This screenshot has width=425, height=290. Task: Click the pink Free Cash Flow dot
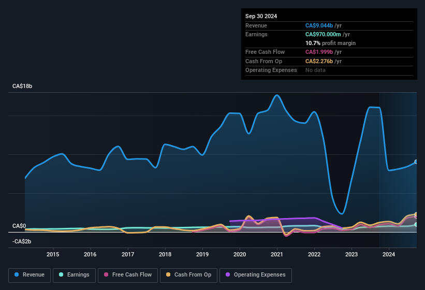pos(106,274)
